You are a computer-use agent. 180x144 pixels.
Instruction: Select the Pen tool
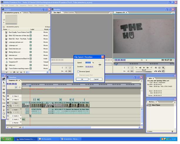coord(4,110)
